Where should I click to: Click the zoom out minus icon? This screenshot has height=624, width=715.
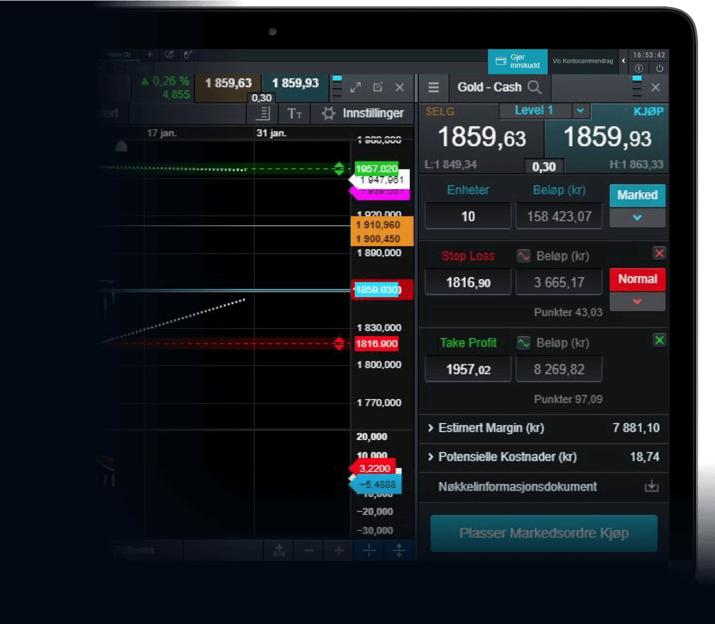click(309, 550)
